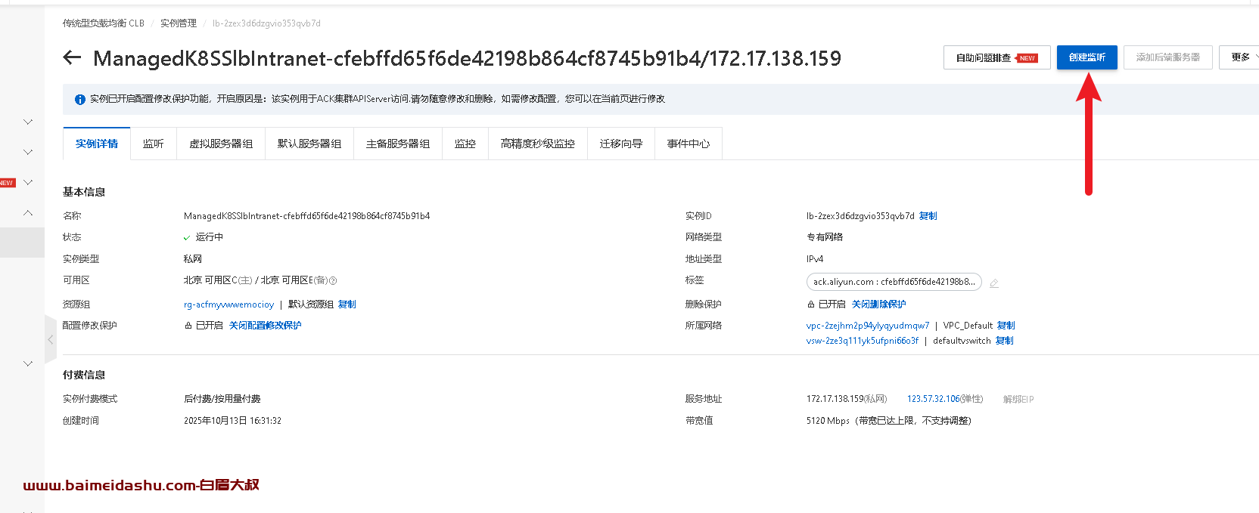Click the lock icon beside 配置修改保护 status

pos(188,326)
